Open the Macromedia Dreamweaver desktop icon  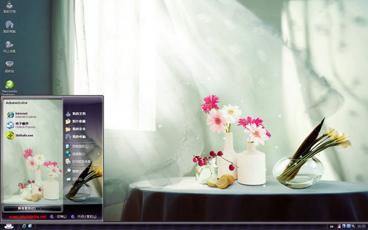click(9, 87)
